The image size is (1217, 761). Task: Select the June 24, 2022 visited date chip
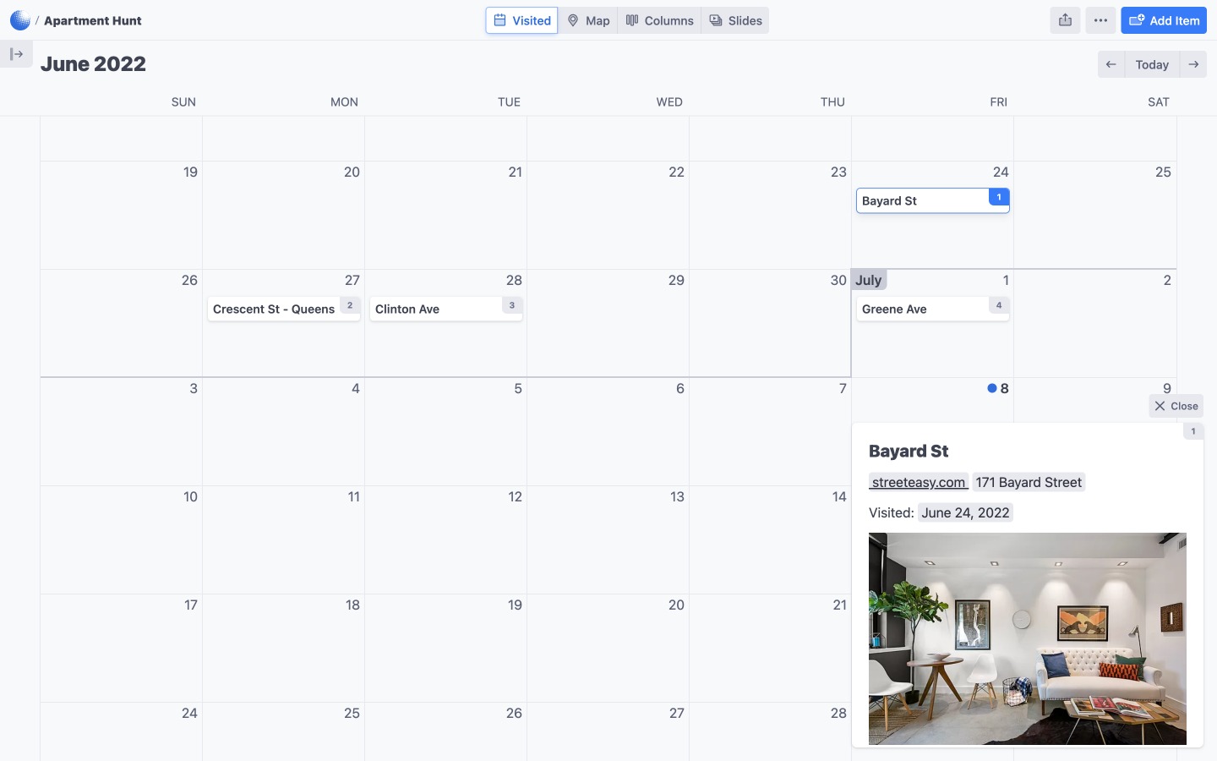pos(965,512)
